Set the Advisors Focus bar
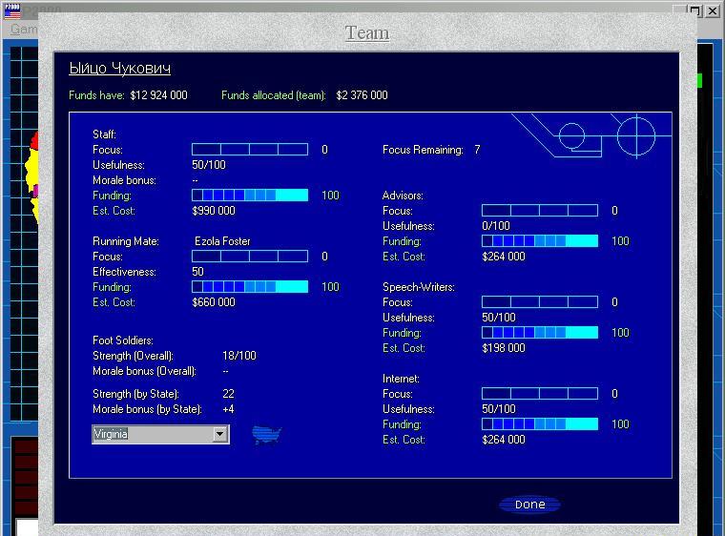Viewport: 725px width, 536px height. (x=540, y=211)
